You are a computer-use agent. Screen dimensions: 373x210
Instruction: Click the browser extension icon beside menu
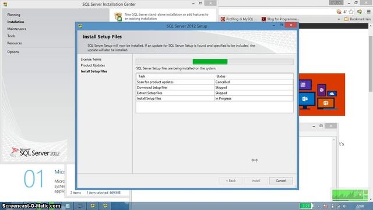(360, 12)
